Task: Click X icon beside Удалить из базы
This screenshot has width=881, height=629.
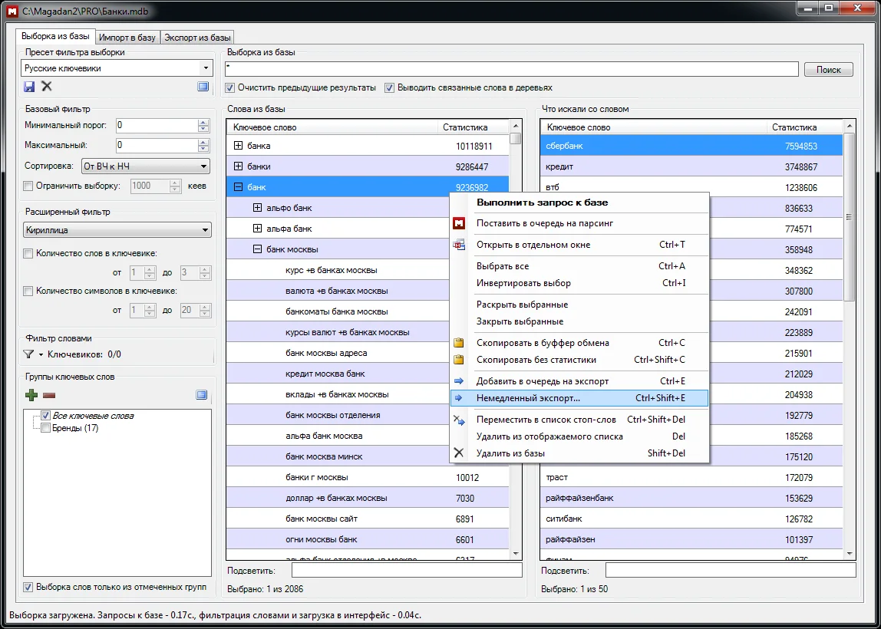Action: click(x=459, y=453)
